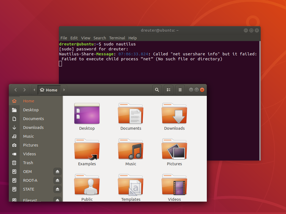Click the Videos sidebar camcorder icon

tap(14, 154)
